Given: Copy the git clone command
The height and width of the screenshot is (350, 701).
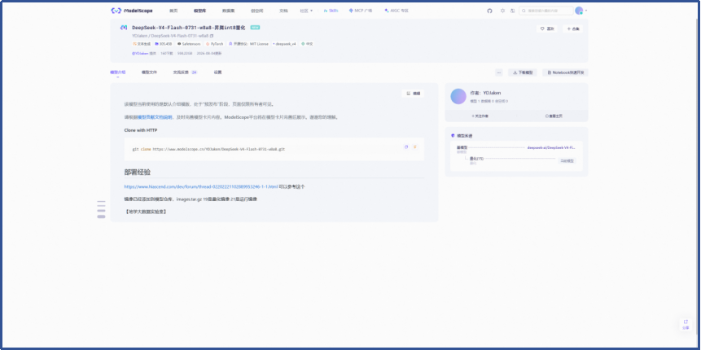Looking at the screenshot, I should point(406,147).
